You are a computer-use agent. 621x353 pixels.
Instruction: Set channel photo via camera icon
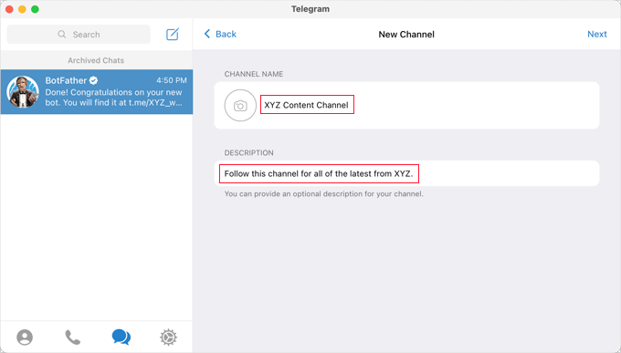[240, 105]
